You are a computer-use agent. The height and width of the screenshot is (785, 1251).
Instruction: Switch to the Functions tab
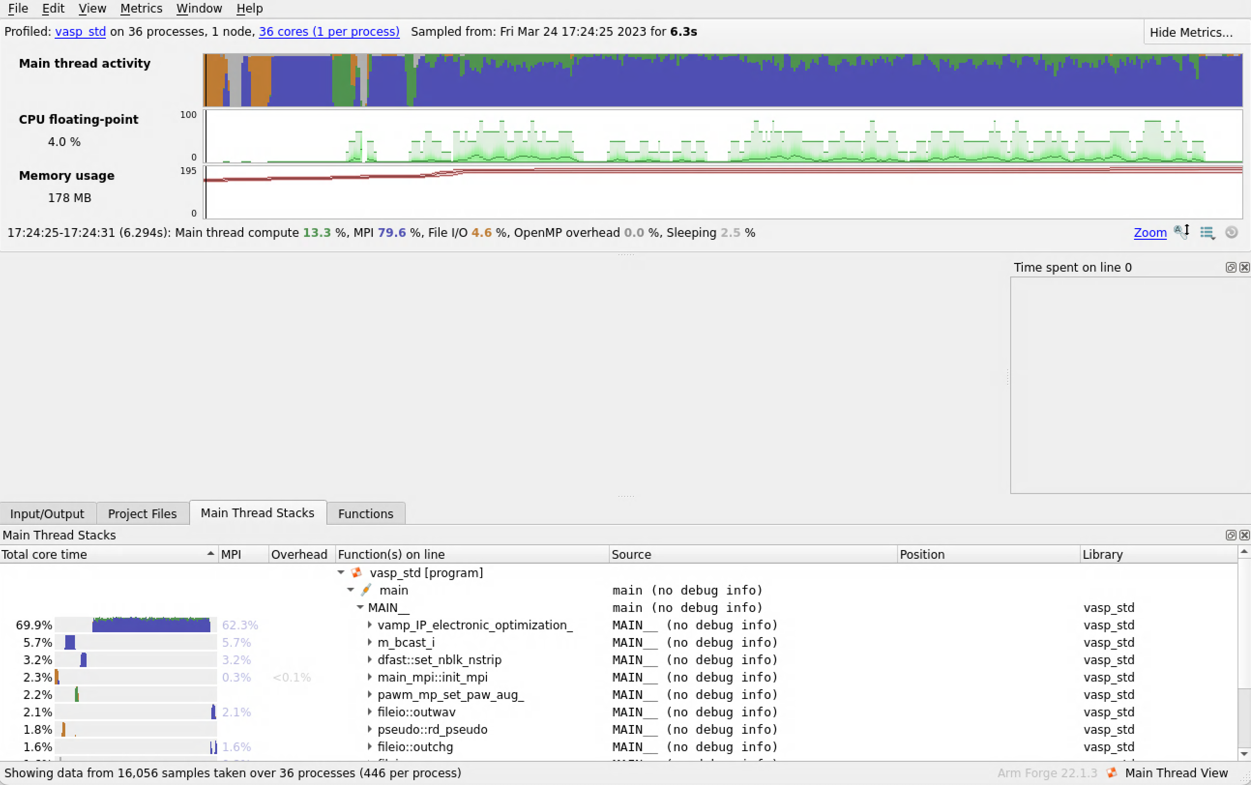coord(366,513)
